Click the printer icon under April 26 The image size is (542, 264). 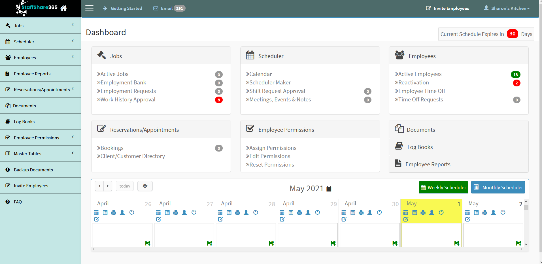(114, 212)
